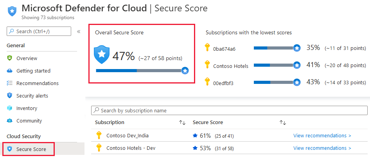The height and width of the screenshot is (158, 370).
Task: Open the Inventory menu item
Action: [27, 108]
